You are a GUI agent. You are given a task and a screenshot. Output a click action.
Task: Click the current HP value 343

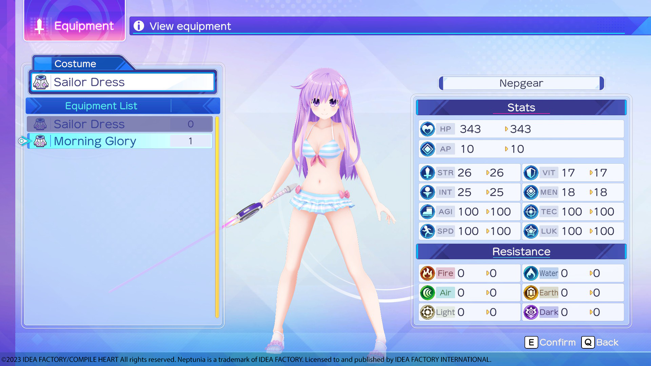(470, 129)
